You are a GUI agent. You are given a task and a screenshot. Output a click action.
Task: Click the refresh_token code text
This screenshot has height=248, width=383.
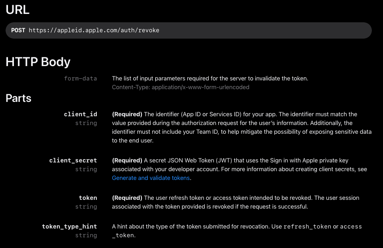(x=307, y=227)
